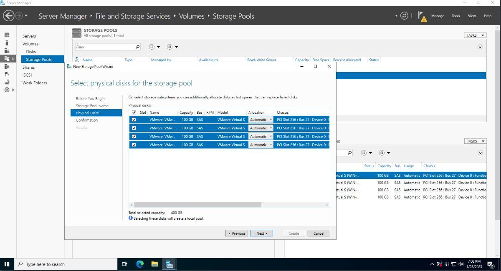
Task: Uncheck the last VMware disk in the list
Action: coord(134,145)
